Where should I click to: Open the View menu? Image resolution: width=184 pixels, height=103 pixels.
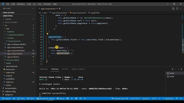click(x=29, y=4)
